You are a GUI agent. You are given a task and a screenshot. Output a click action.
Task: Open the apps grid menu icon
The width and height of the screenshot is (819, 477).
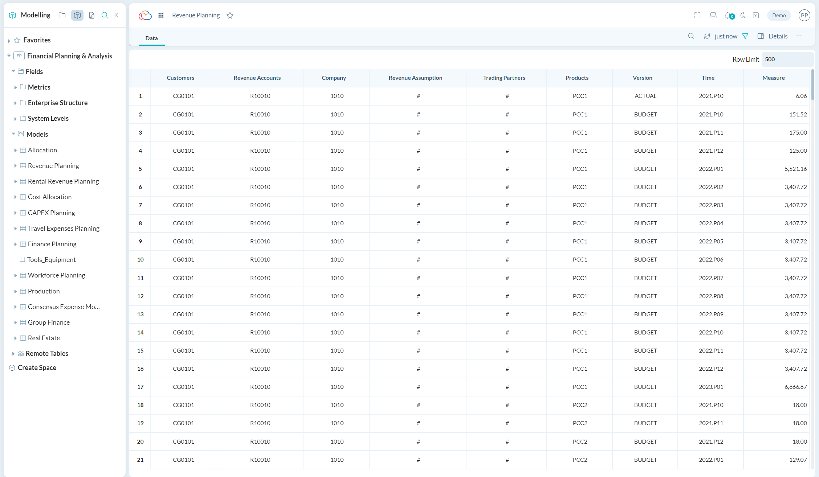(x=161, y=15)
